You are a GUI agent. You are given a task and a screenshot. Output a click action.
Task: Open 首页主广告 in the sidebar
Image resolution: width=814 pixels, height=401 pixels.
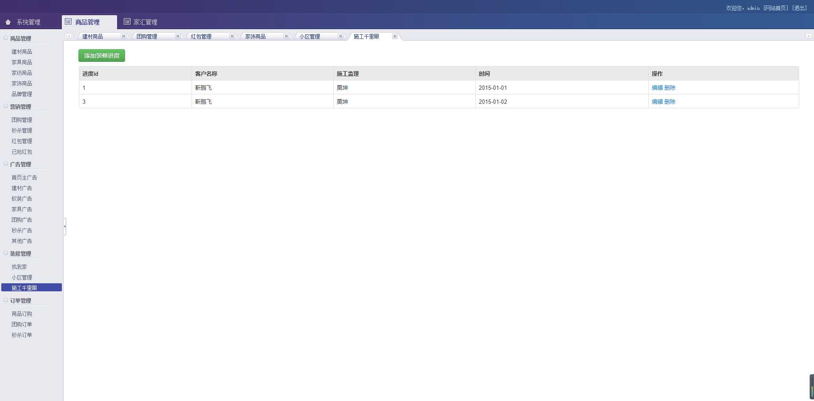click(x=24, y=177)
